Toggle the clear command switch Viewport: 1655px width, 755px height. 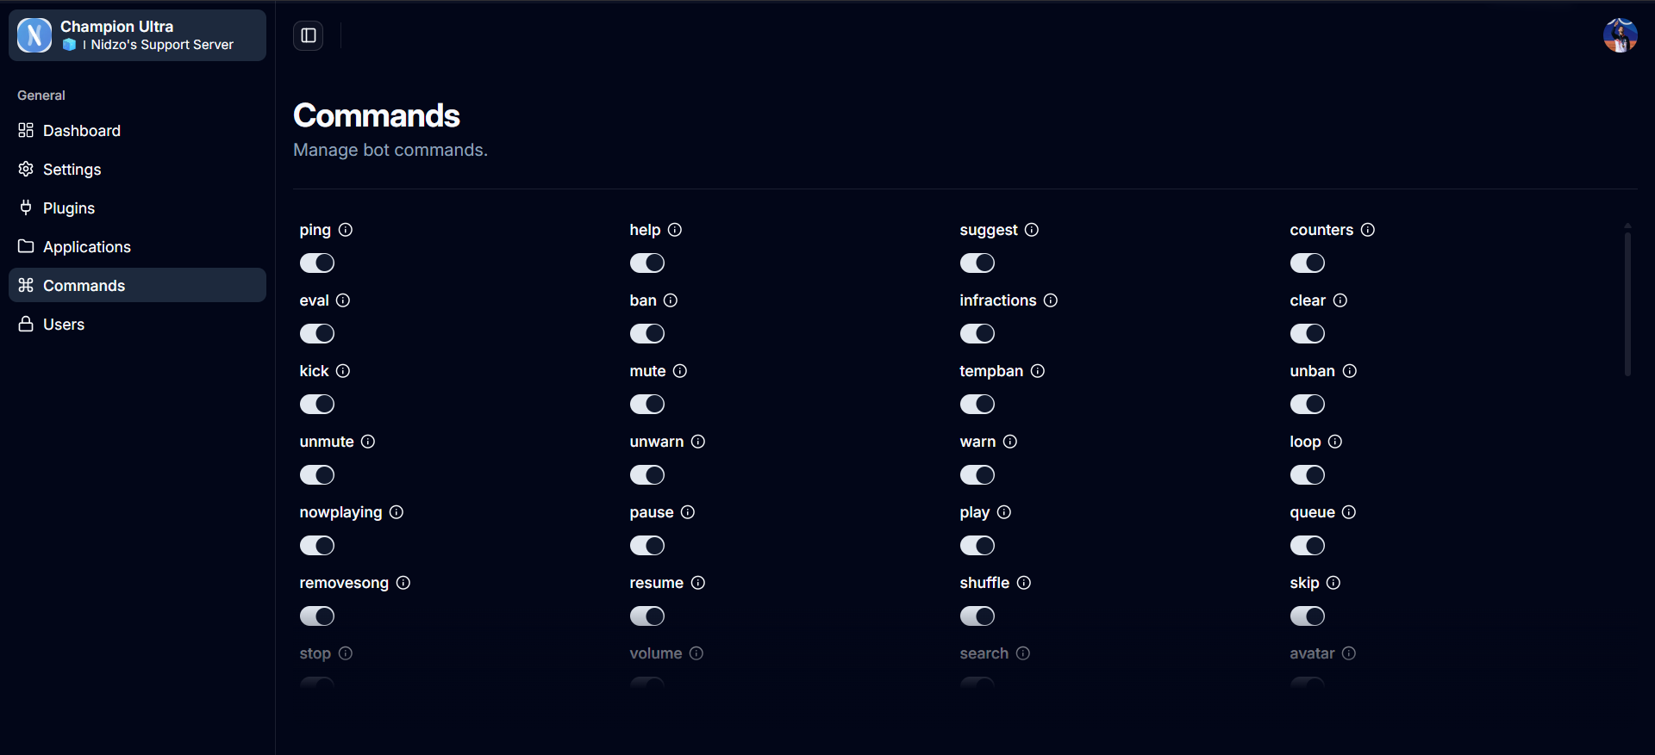[x=1308, y=333]
